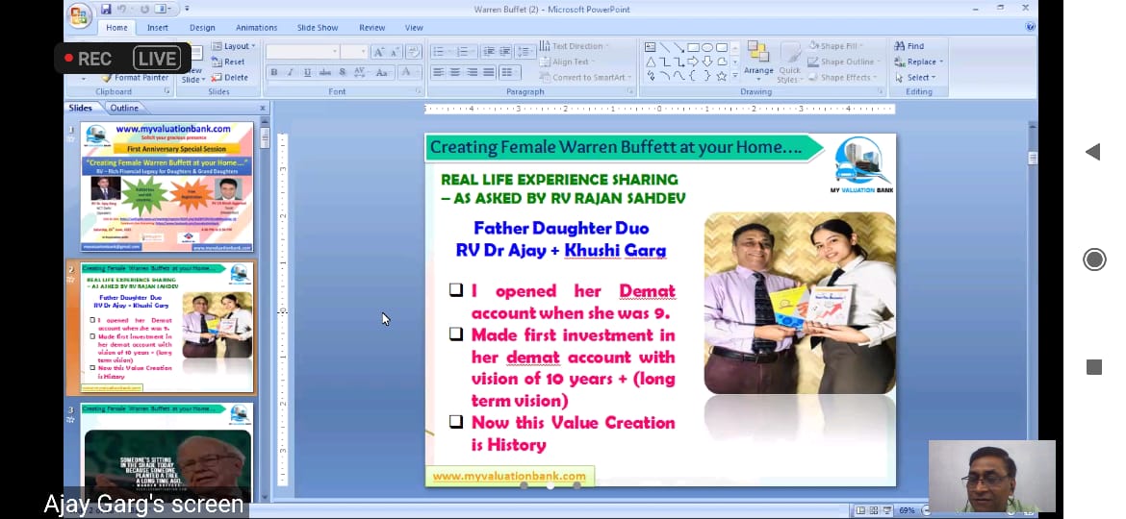Select the slide 3 Warren Buffett thumbnail

point(166,453)
